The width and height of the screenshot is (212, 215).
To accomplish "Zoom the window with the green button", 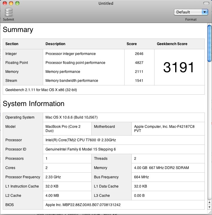I will (17, 3).
